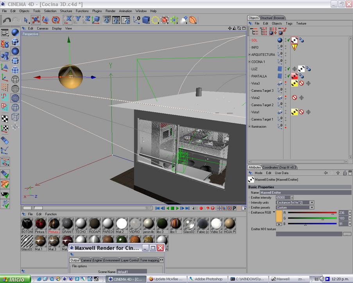Click the green Array object icon
This screenshot has width=353, height=283.
coord(174,20)
